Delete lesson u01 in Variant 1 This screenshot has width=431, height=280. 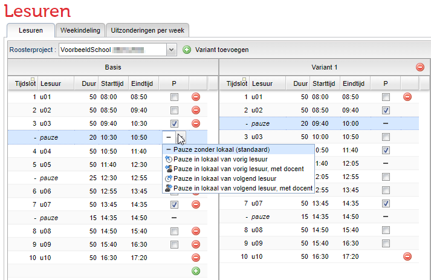tap(407, 97)
